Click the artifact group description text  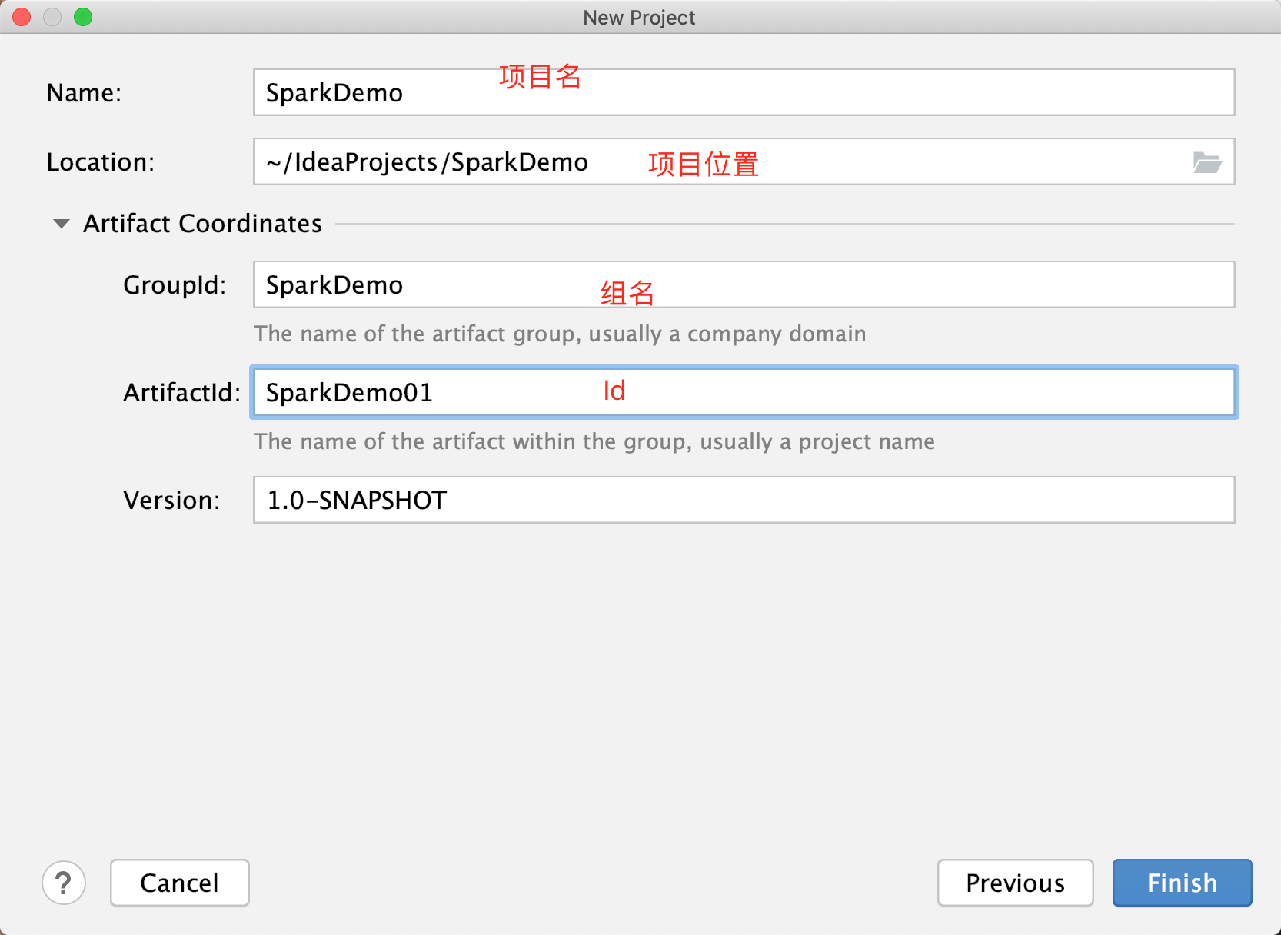[x=560, y=334]
